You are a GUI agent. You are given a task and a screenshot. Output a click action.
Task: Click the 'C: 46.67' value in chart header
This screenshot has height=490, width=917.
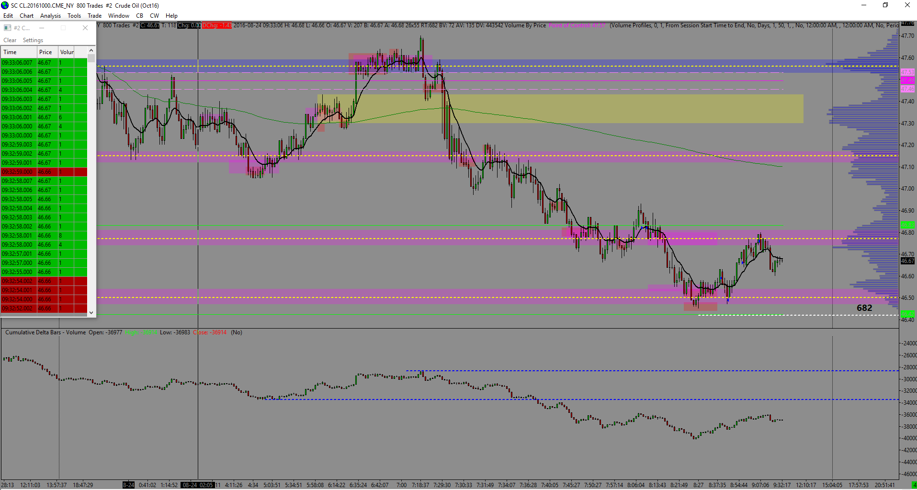pyautogui.click(x=150, y=25)
